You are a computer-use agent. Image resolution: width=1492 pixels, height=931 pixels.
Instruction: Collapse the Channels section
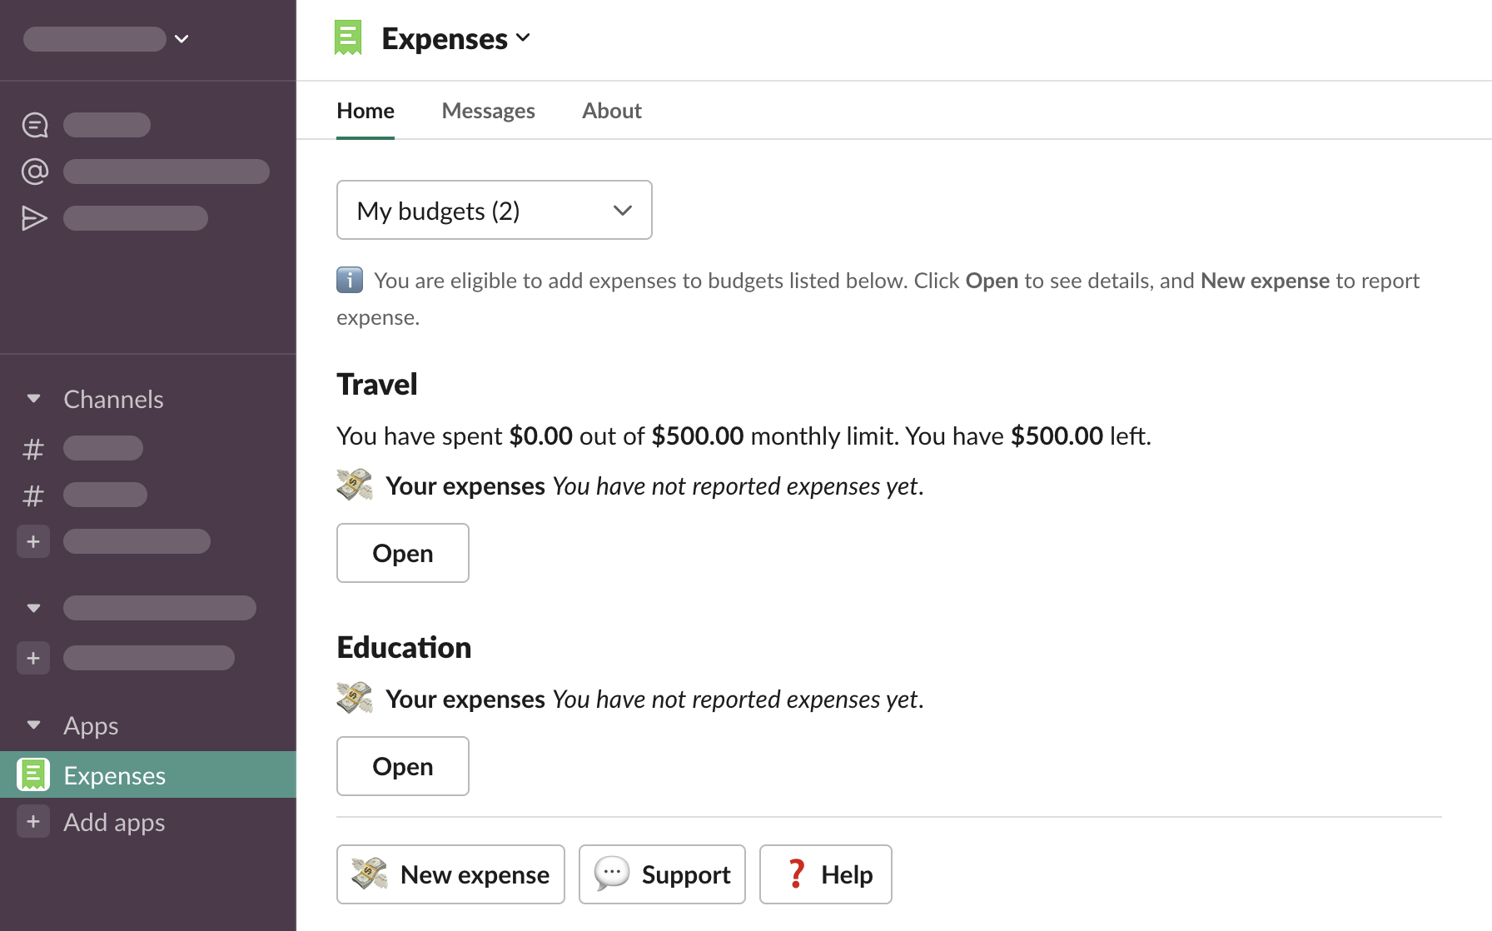[34, 399]
